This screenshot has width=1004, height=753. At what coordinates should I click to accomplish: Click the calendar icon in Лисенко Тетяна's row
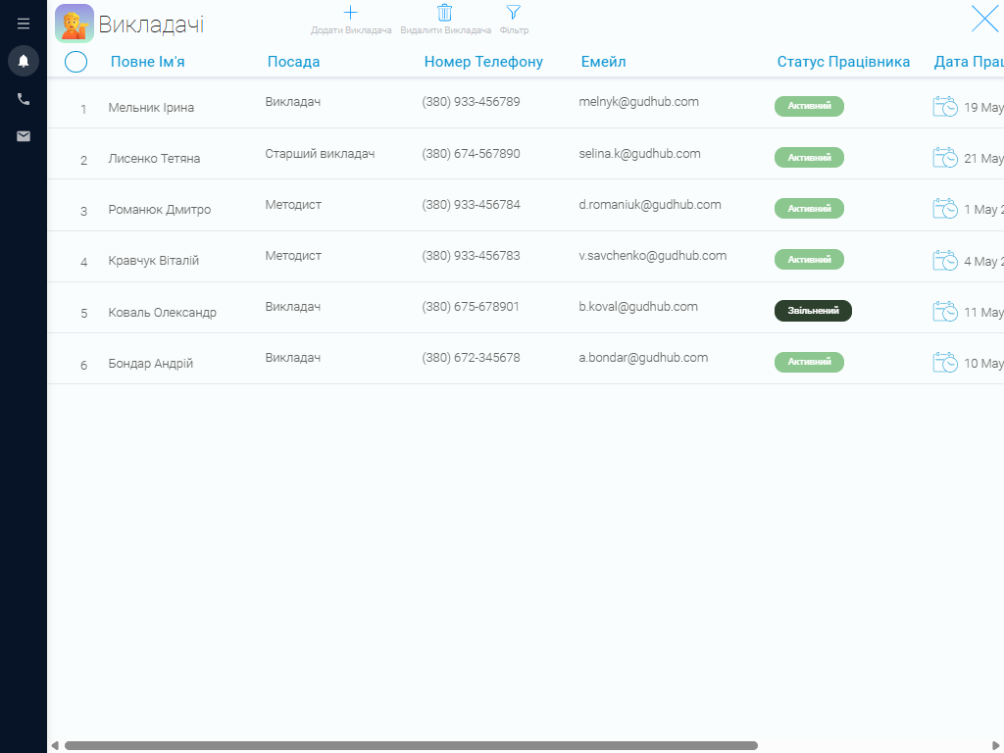945,158
